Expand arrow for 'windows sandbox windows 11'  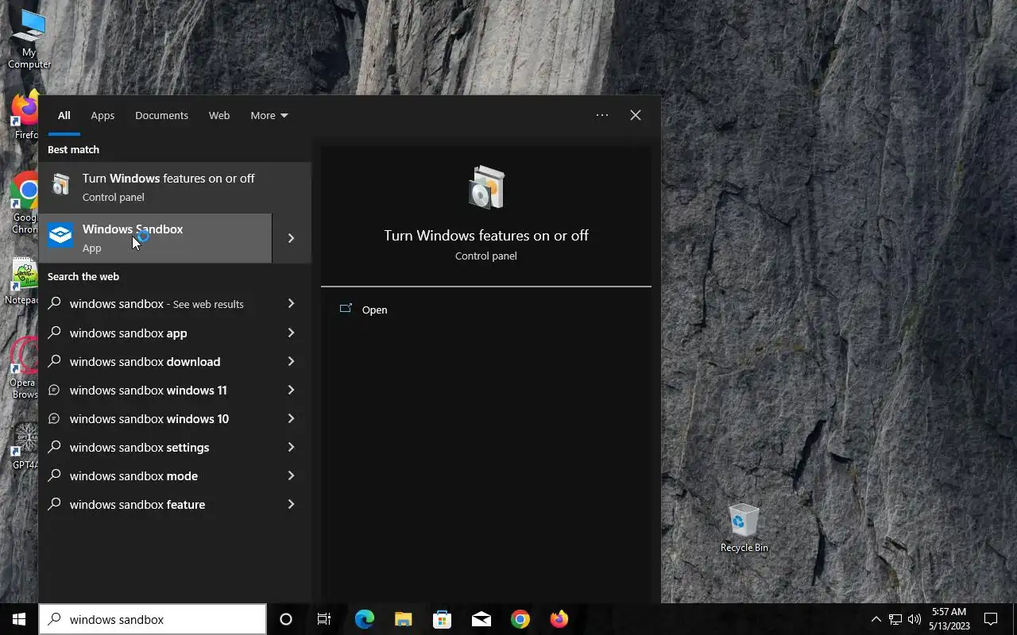(x=291, y=390)
